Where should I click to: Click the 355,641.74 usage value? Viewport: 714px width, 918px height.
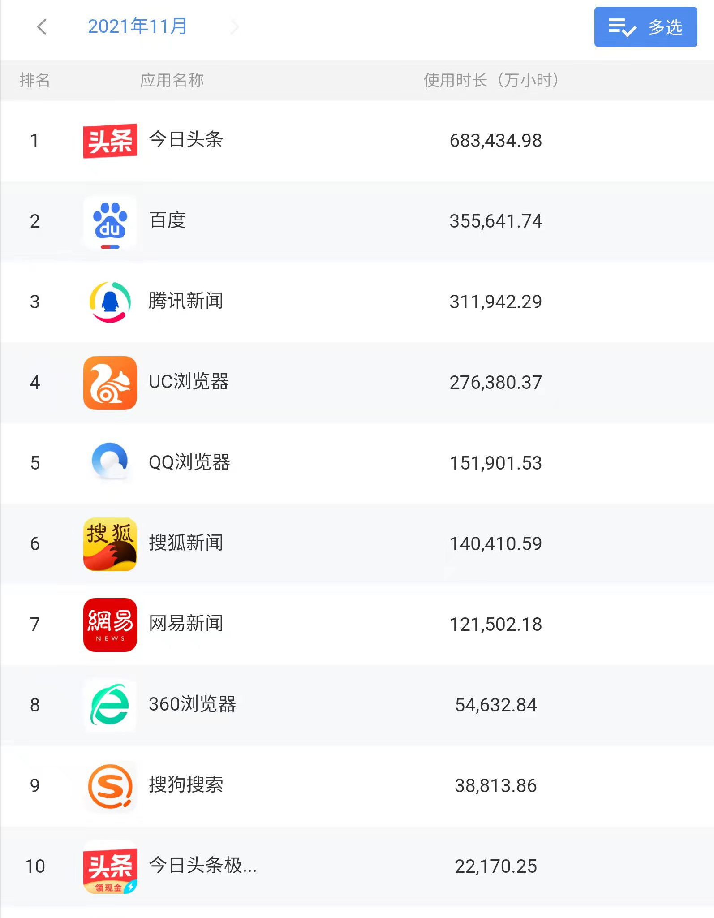coord(496,221)
